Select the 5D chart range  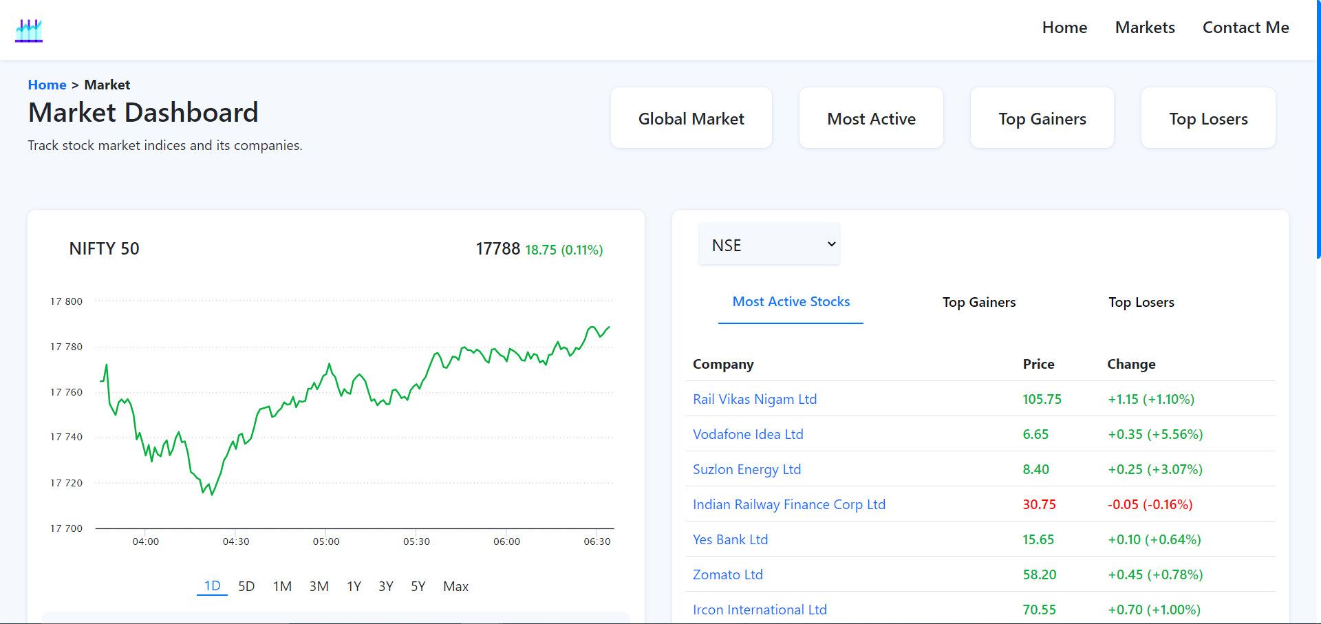(246, 586)
